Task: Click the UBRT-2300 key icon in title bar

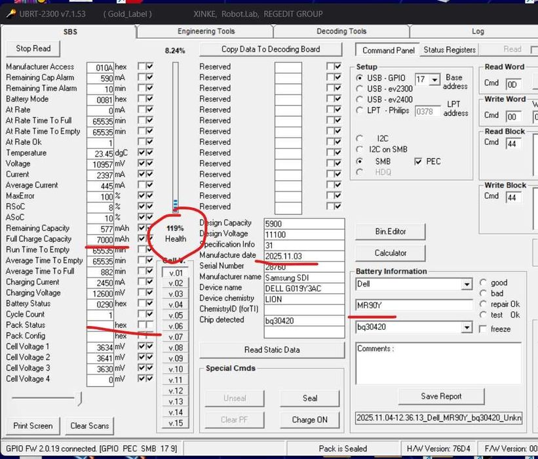Action: pyautogui.click(x=10, y=14)
